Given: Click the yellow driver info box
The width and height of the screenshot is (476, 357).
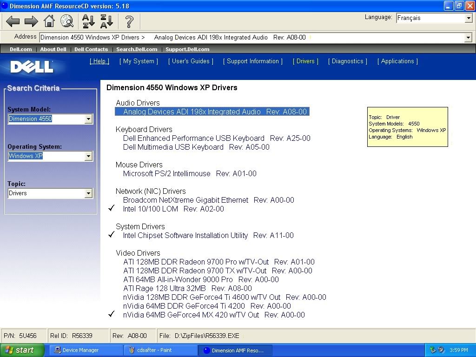Looking at the screenshot, I should tap(407, 127).
